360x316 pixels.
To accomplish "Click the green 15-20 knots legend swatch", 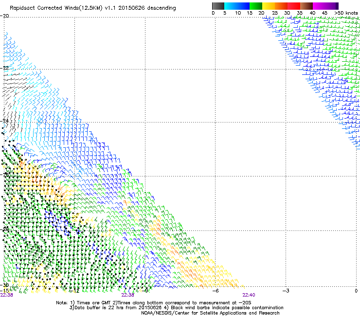I will click(x=256, y=6).
